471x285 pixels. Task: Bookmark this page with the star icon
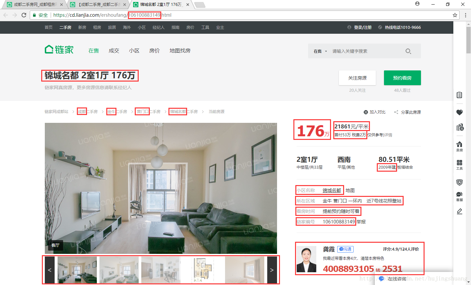pos(455,15)
